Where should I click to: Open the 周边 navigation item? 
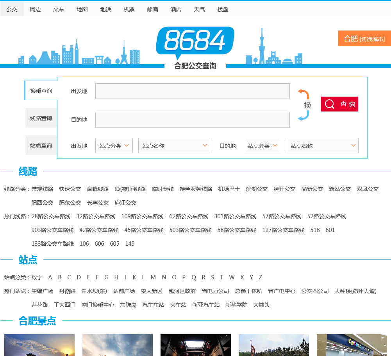[x=35, y=9]
